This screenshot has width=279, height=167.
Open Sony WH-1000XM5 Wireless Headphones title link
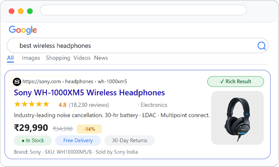coord(89,93)
